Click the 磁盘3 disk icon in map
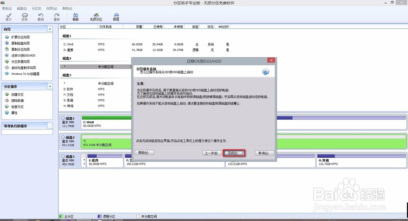The height and width of the screenshot is (221, 408). click(x=63, y=156)
